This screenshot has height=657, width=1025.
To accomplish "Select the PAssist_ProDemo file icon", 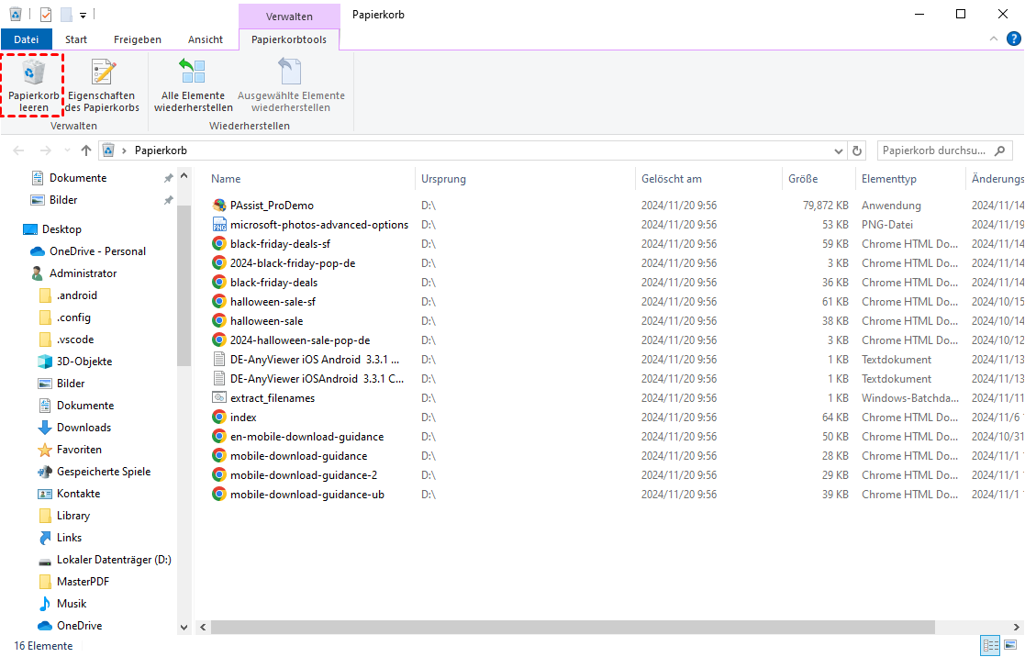I will (x=219, y=206).
